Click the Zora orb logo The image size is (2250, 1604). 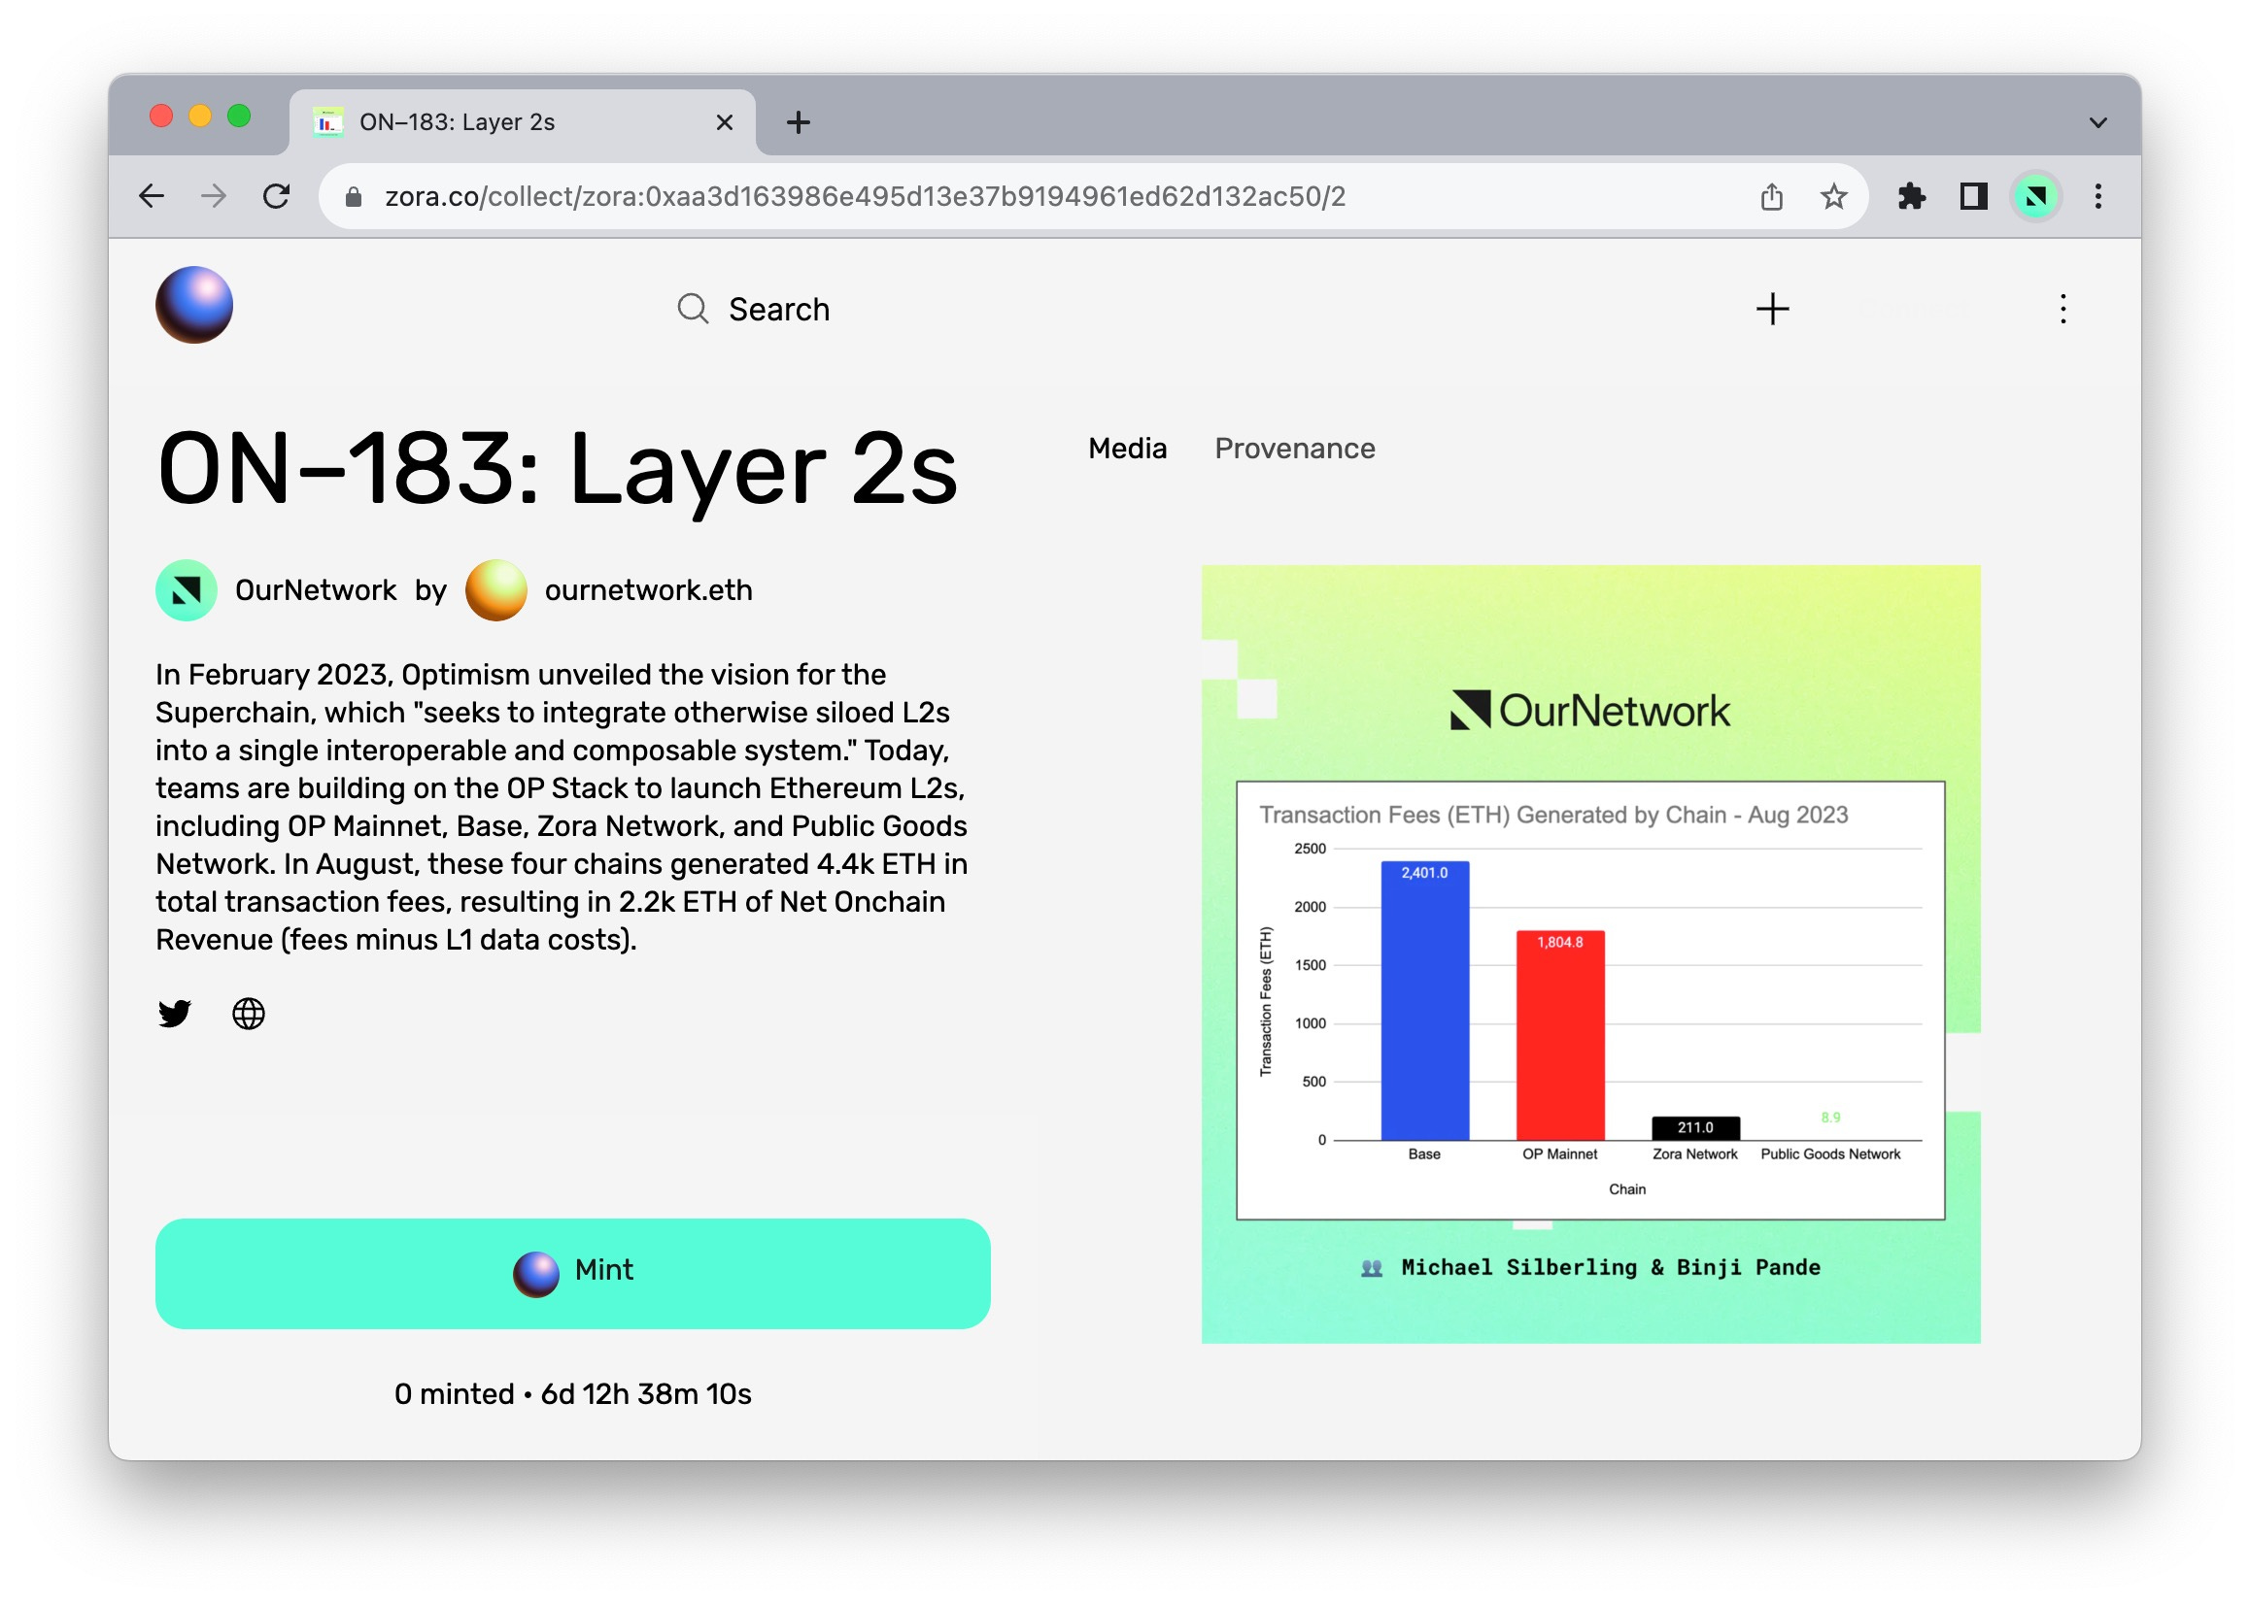coord(193,305)
